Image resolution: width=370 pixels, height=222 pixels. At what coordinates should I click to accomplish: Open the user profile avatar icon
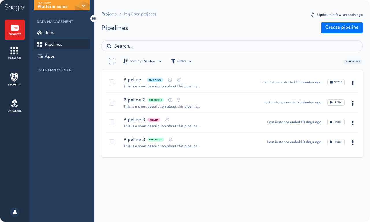[15, 212]
